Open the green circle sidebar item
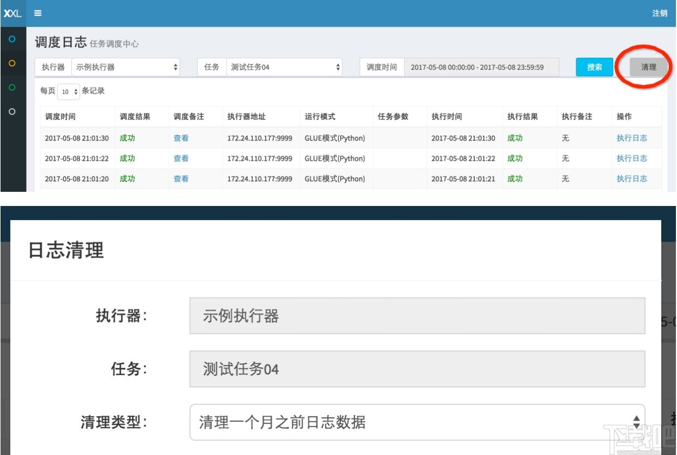 (x=13, y=87)
